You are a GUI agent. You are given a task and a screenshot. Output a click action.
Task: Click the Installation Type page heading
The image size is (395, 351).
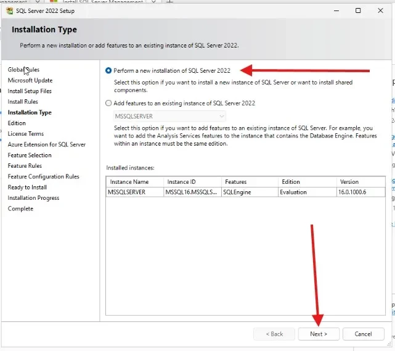44,30
